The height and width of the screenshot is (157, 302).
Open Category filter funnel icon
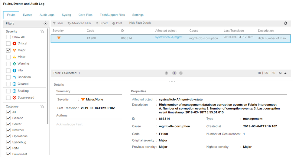click(42, 106)
